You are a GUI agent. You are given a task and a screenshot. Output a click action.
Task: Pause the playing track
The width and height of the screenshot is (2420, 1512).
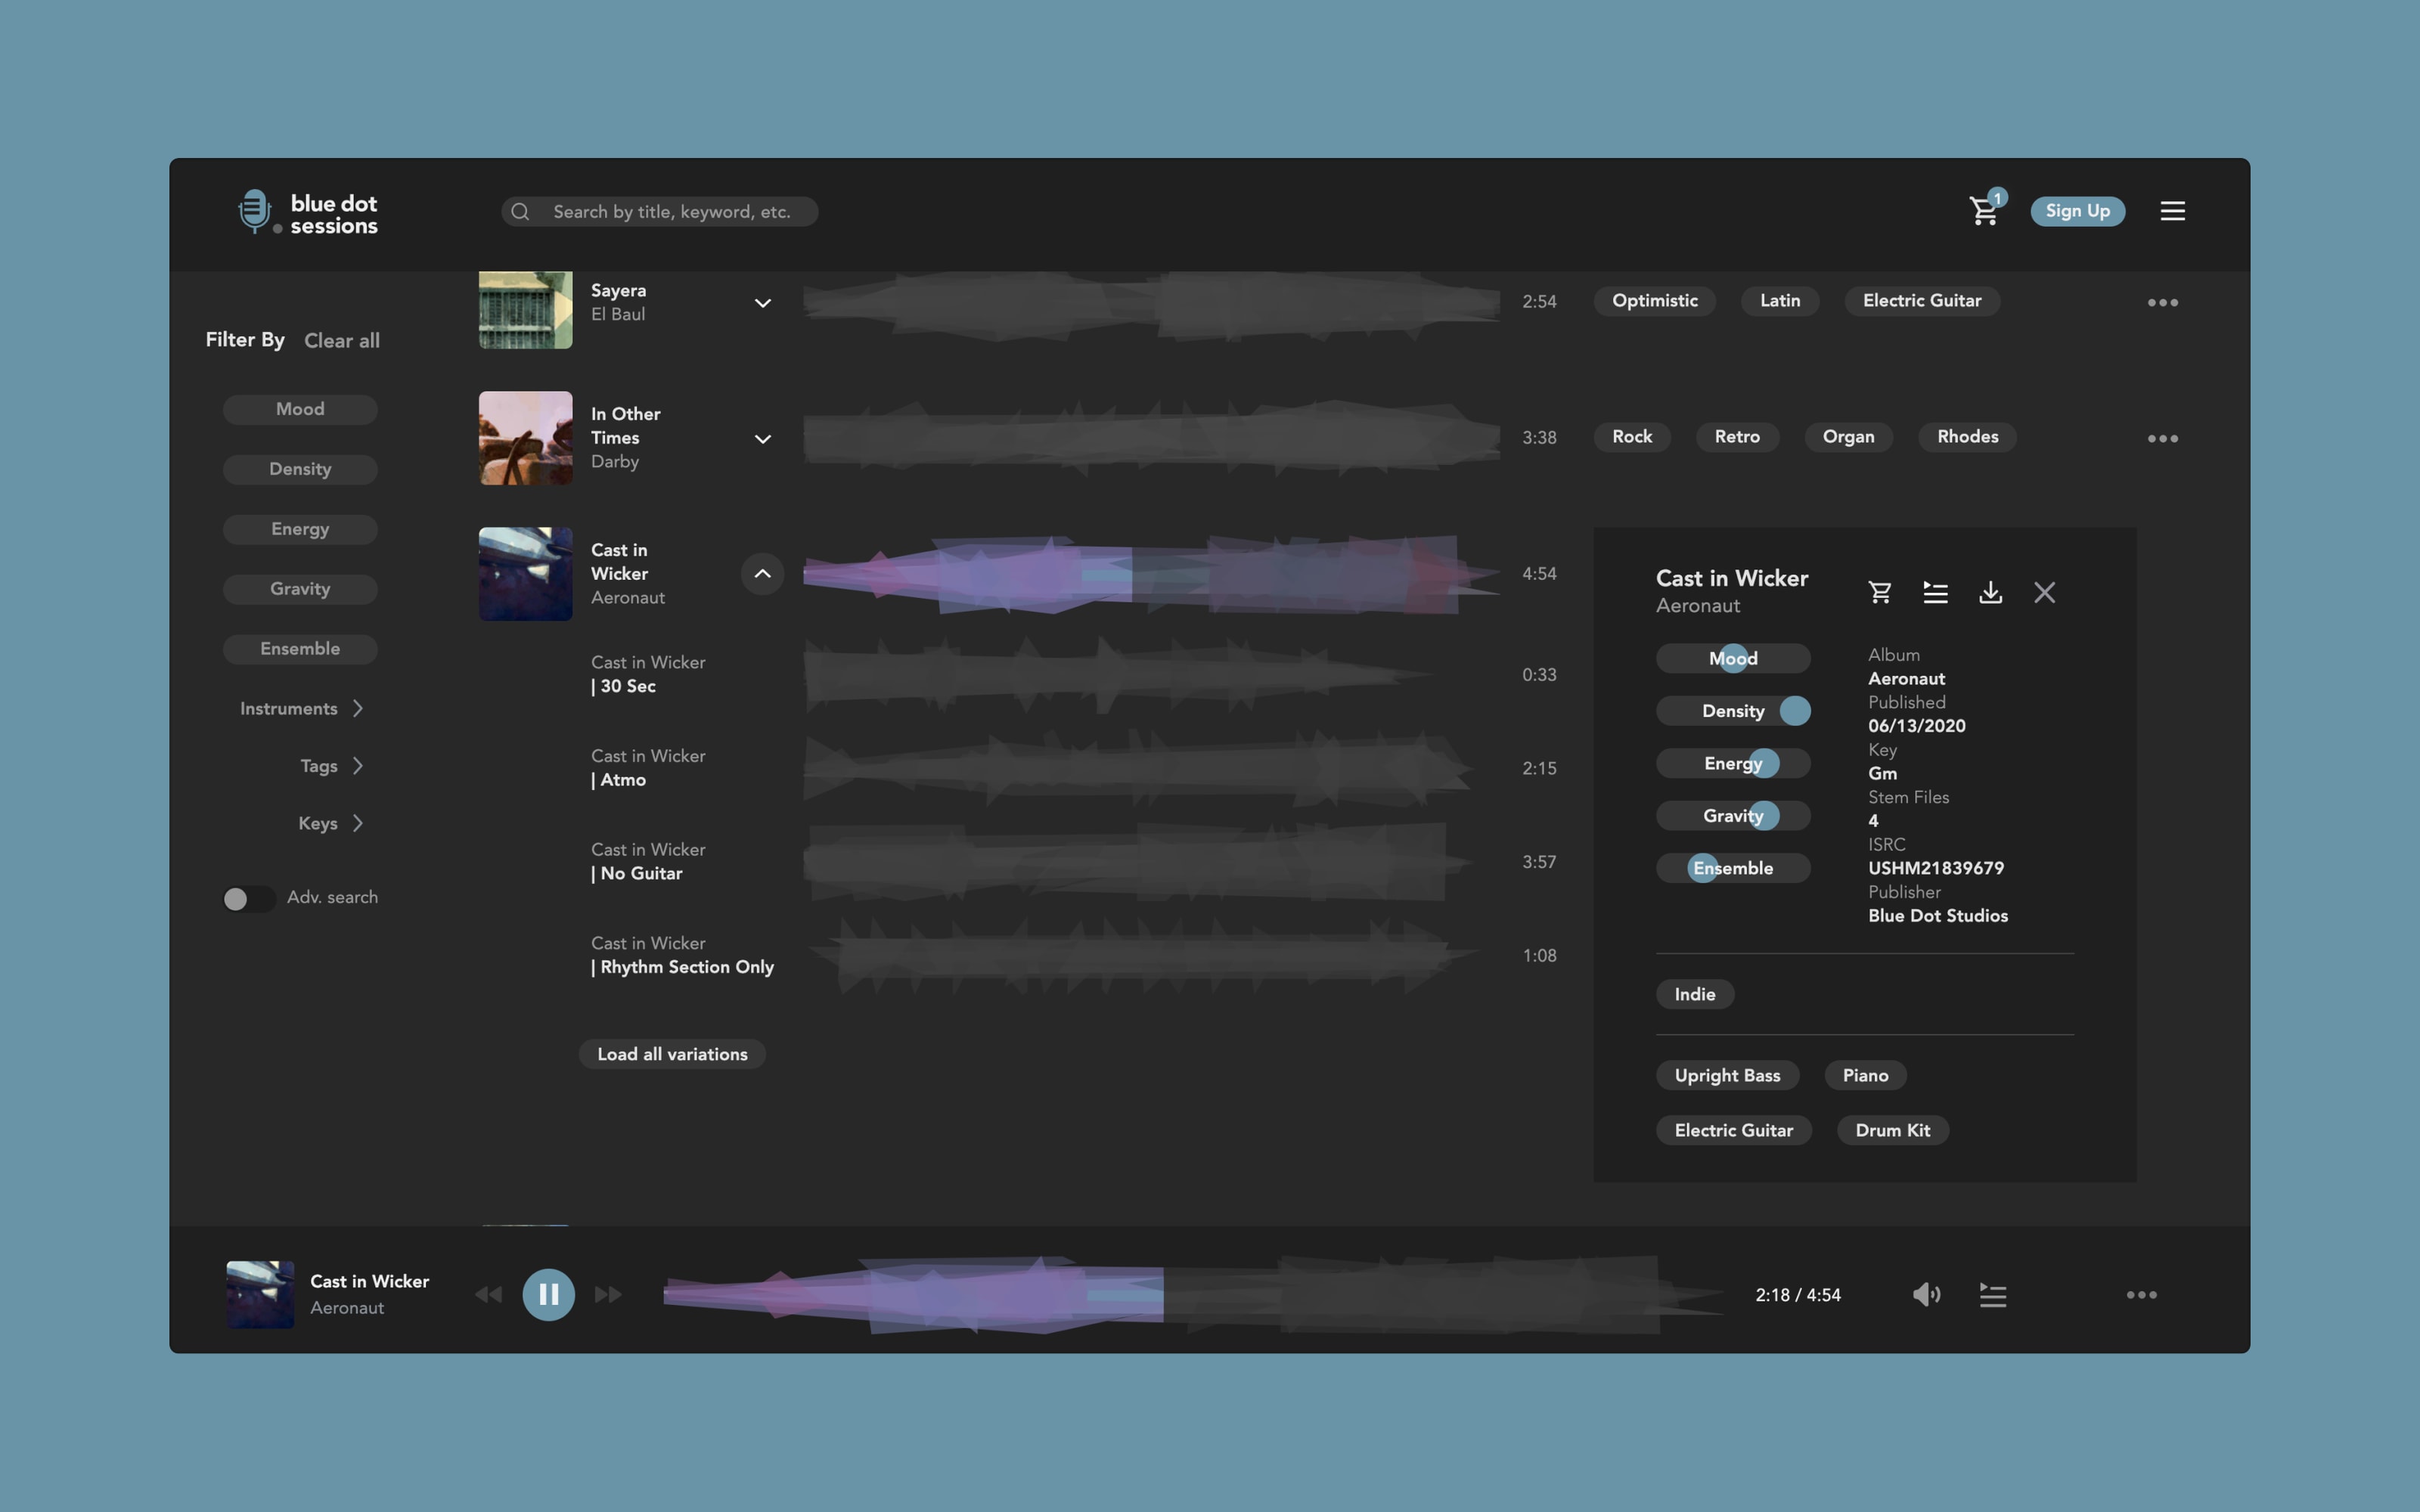tap(548, 1294)
